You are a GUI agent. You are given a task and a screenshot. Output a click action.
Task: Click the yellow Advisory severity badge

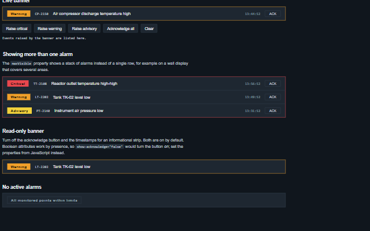pyautogui.click(x=19, y=111)
